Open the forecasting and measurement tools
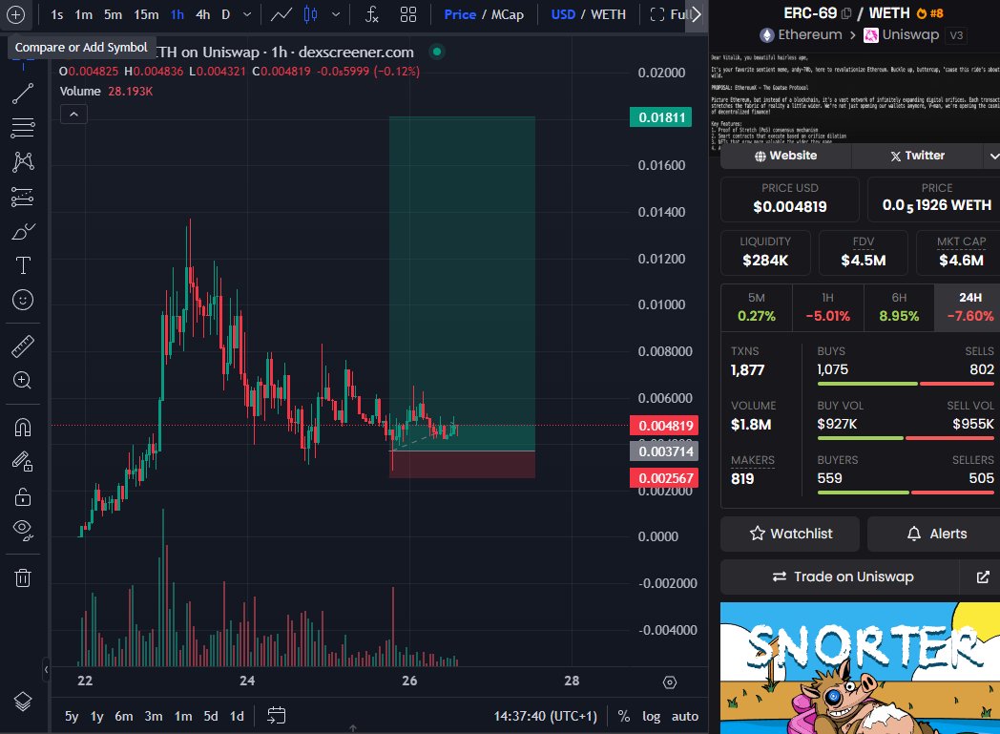Viewport: 1000px width, 734px height. point(23,197)
